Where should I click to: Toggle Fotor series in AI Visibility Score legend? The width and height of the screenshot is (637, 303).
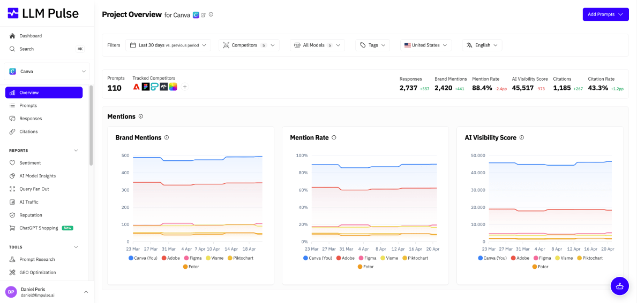(539, 267)
